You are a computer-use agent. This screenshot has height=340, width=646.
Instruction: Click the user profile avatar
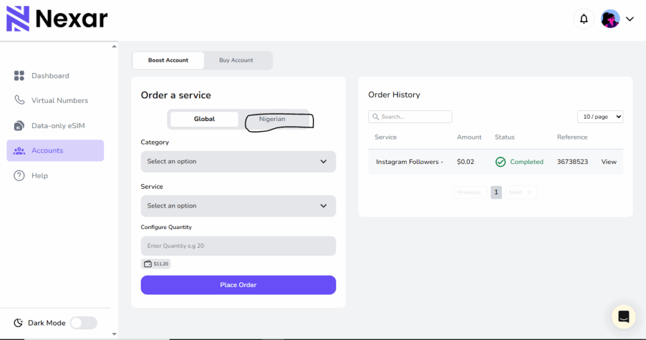[610, 19]
